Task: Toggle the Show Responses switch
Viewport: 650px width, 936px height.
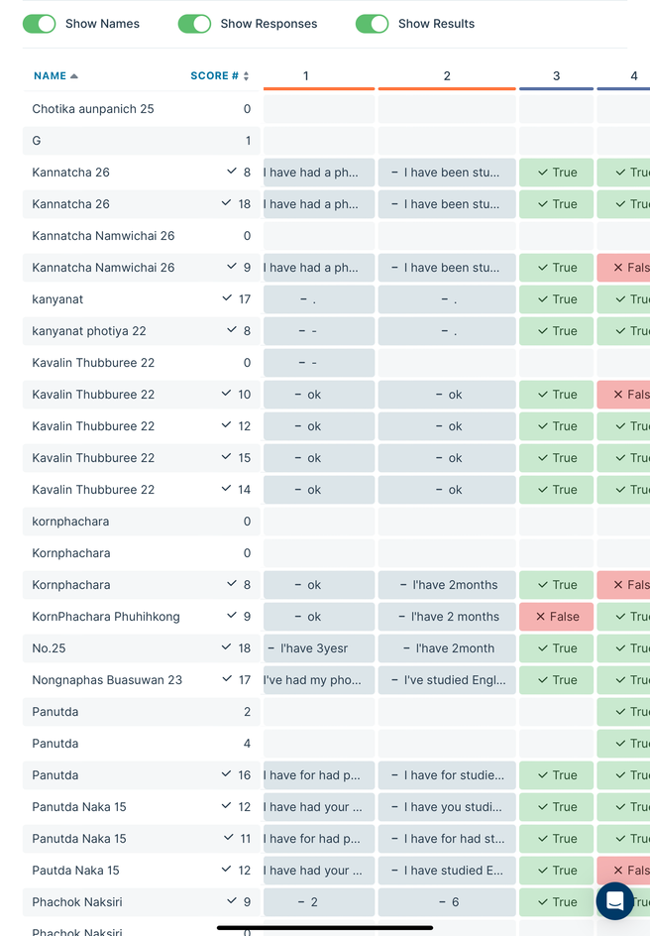Action: point(195,24)
